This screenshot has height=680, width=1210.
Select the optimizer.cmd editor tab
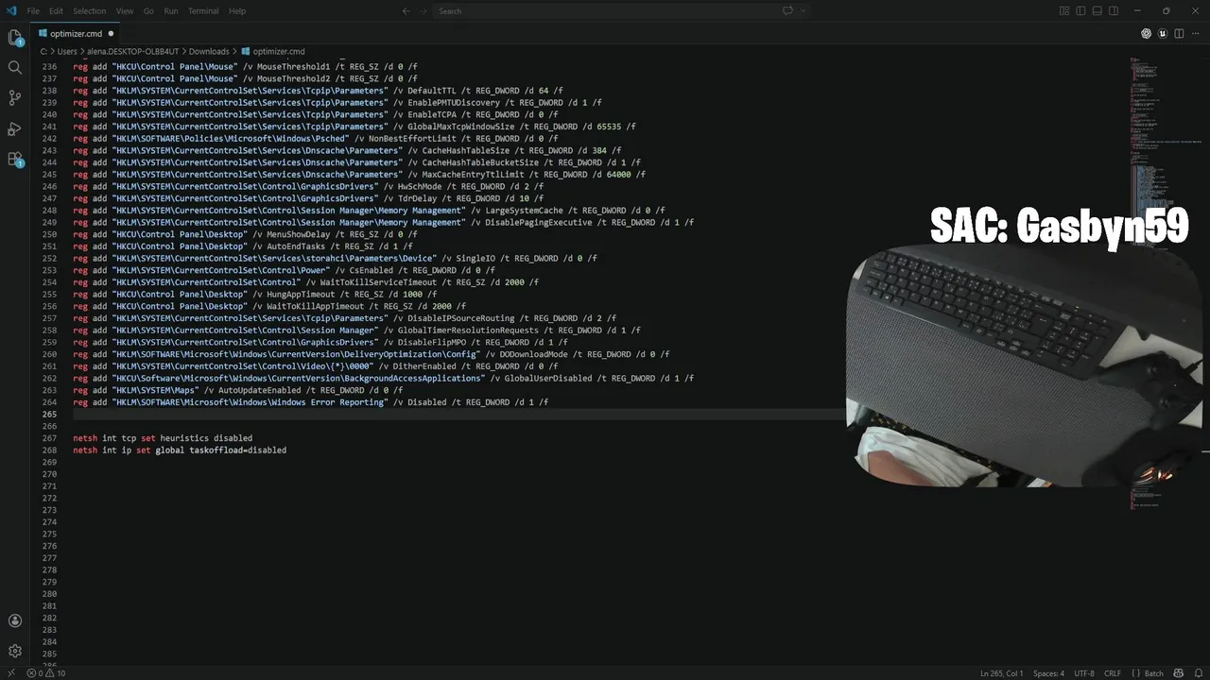coord(76,33)
